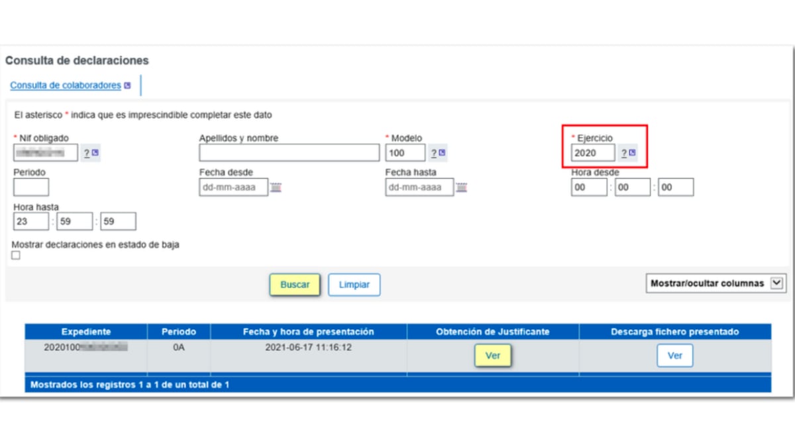Expand Mostrar/ocultar columnas dropdown
This screenshot has height=447, width=795.
coord(716,283)
